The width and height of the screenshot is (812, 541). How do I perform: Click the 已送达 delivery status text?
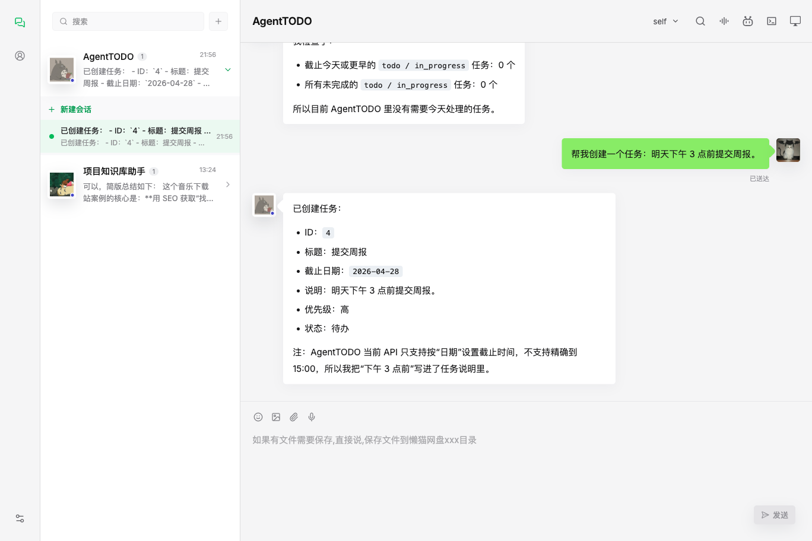[x=759, y=179]
